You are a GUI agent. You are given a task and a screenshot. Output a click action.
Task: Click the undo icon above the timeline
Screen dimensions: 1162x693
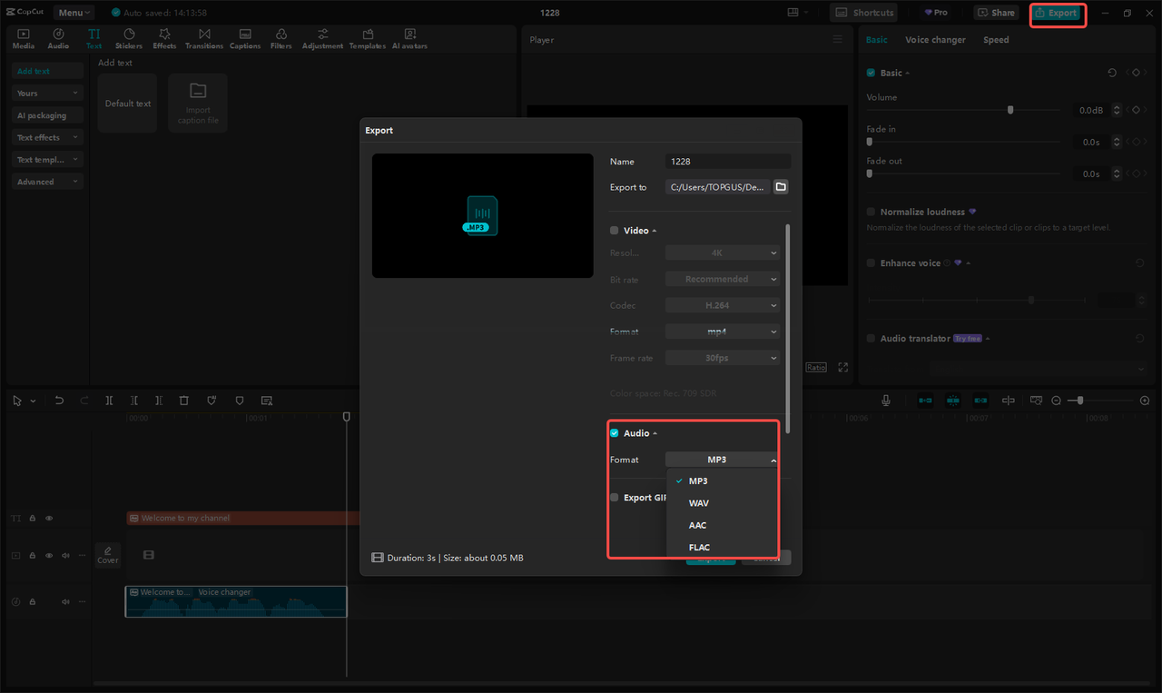59,400
